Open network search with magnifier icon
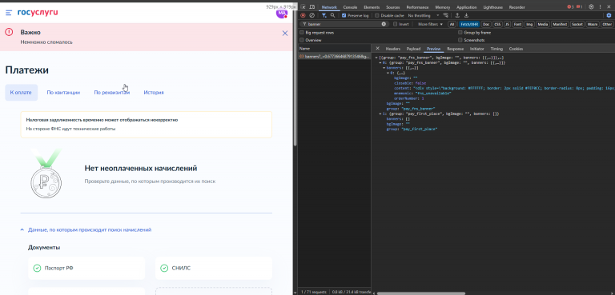Screen dimensions: 615x295 click(332, 15)
